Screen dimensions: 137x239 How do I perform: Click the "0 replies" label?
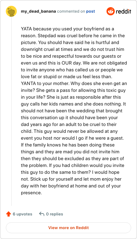click(x=54, y=214)
